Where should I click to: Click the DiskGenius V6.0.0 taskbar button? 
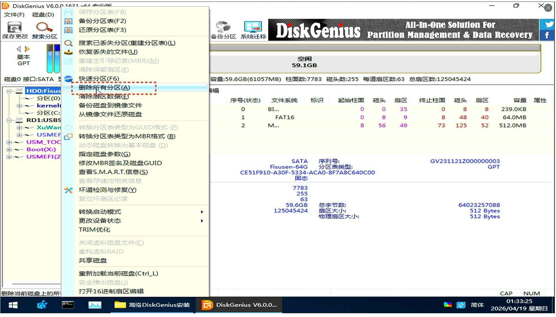(239, 305)
